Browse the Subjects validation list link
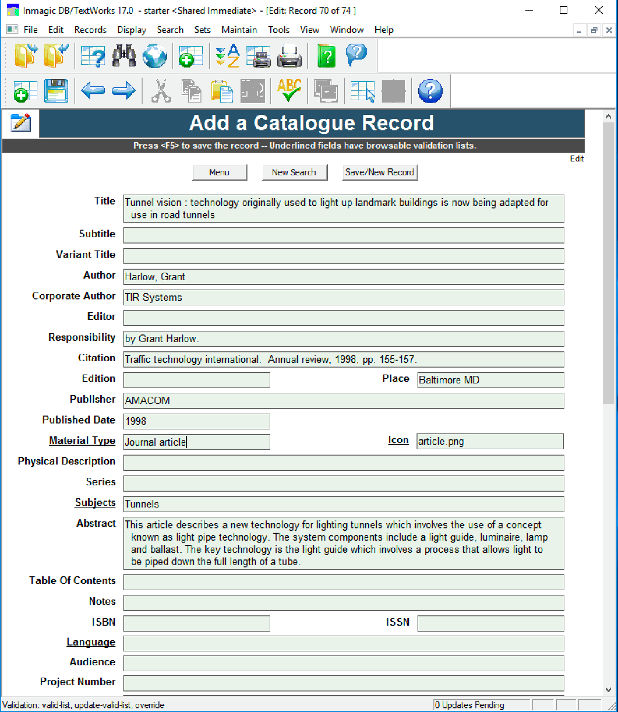Image resolution: width=618 pixels, height=712 pixels. [x=95, y=503]
